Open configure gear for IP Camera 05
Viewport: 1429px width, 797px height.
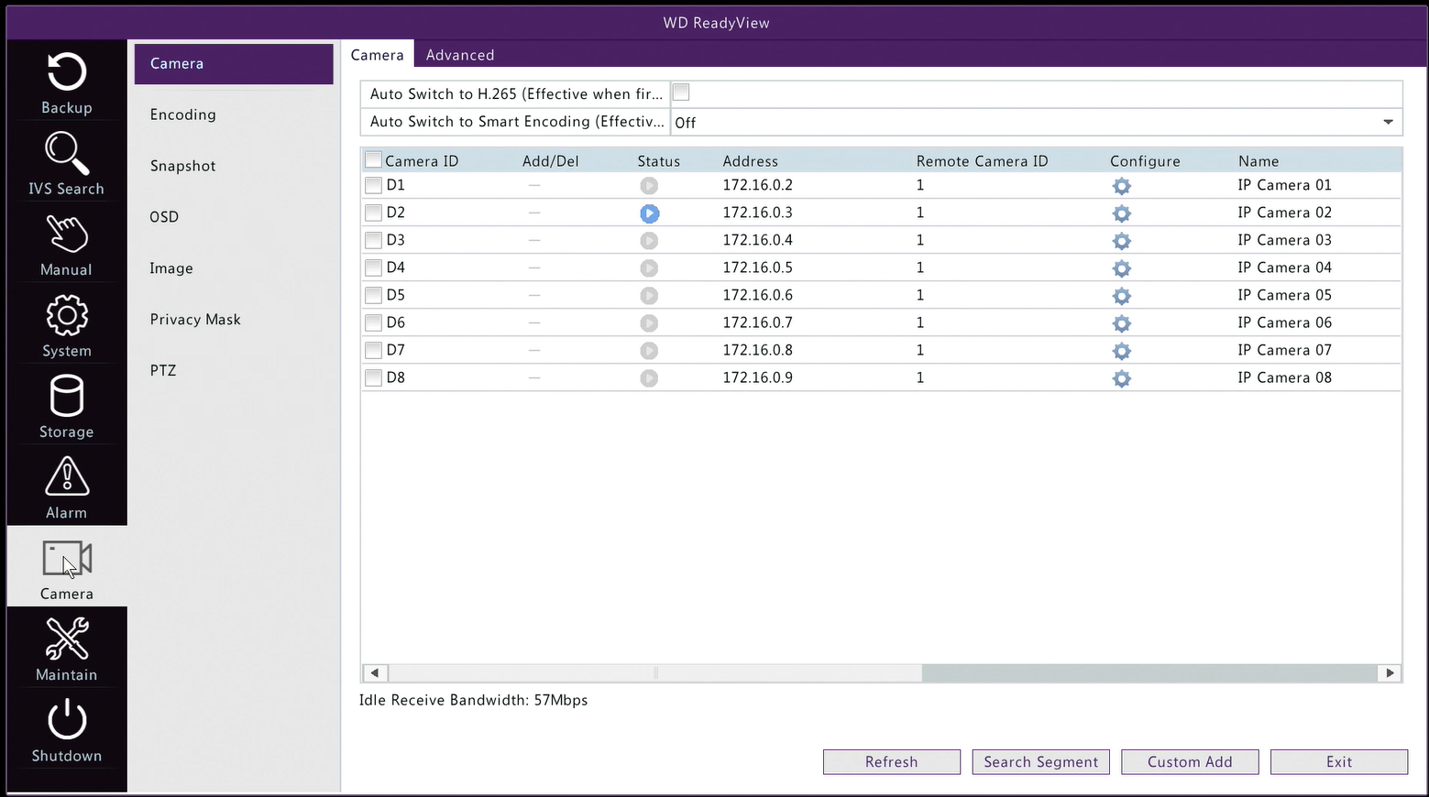pos(1121,296)
